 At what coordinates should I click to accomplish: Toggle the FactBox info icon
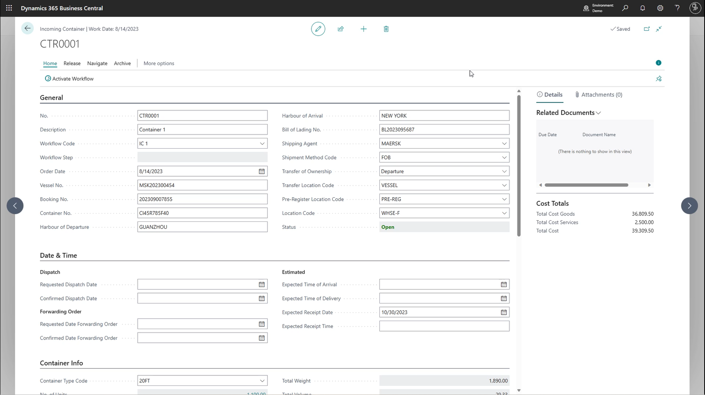(659, 63)
